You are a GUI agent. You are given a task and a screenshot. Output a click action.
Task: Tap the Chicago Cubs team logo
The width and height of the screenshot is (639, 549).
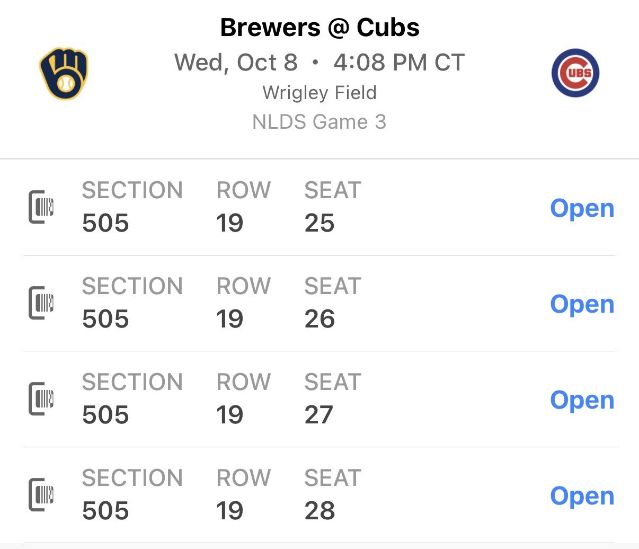(x=575, y=73)
